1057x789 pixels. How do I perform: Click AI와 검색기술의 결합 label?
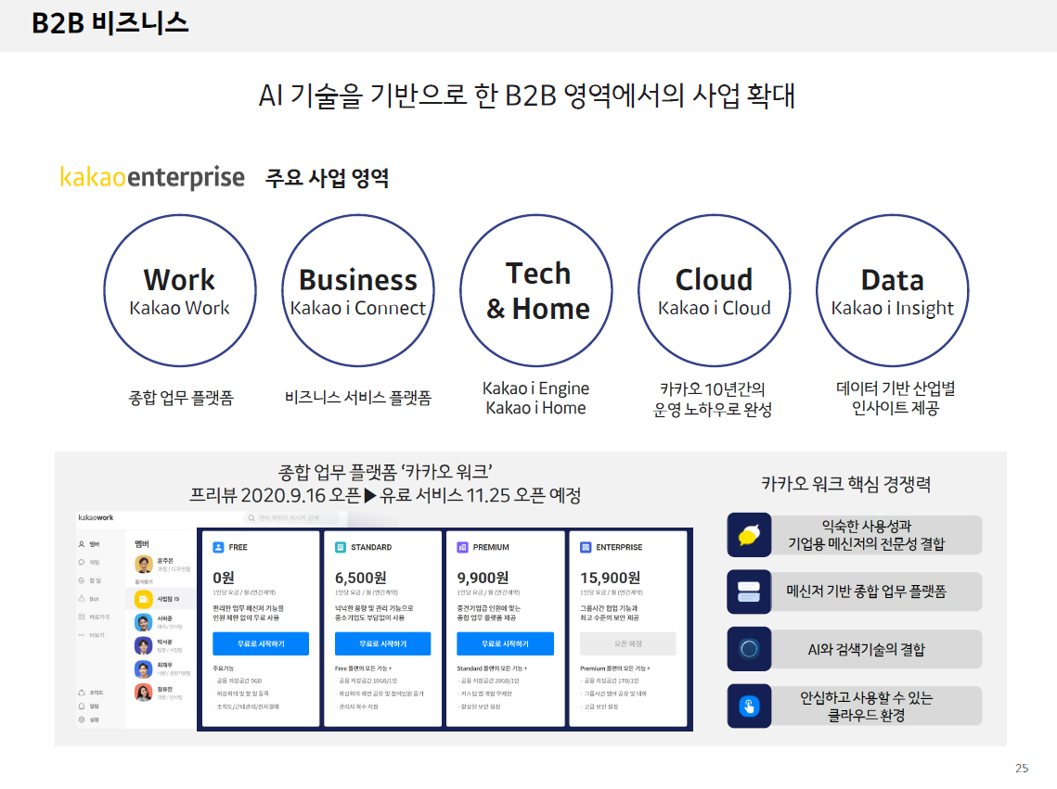(x=866, y=650)
